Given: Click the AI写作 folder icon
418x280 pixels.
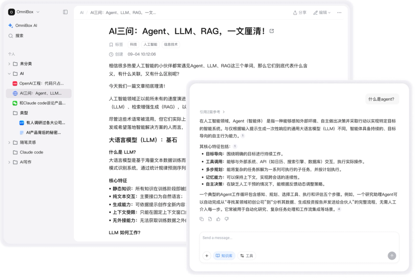Looking at the screenshot, I should pyautogui.click(x=15, y=162).
